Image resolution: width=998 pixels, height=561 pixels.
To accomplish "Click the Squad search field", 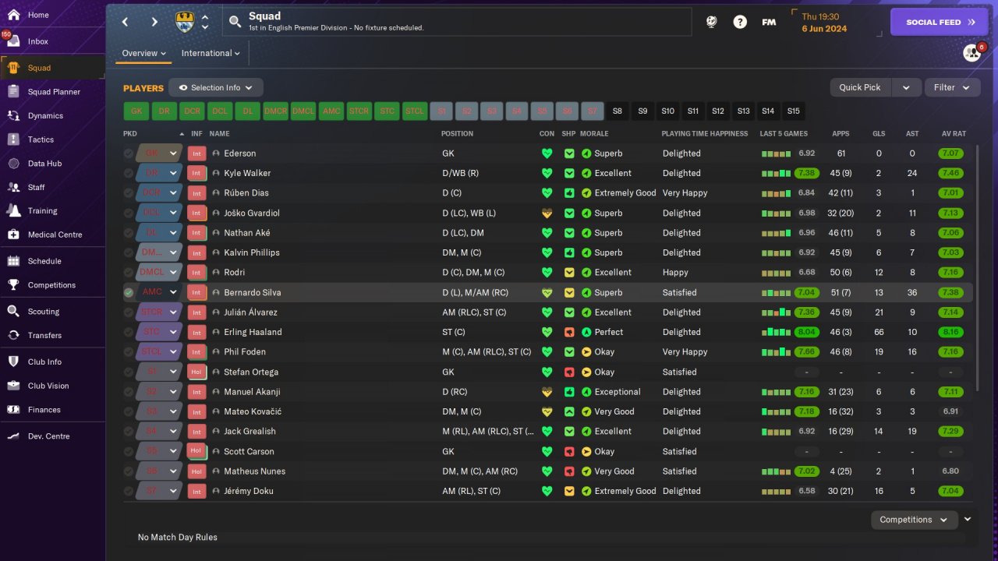I will pos(457,22).
